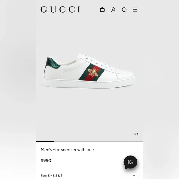
Task: Tap the green snakeskin heel tab
Action: 52,63
